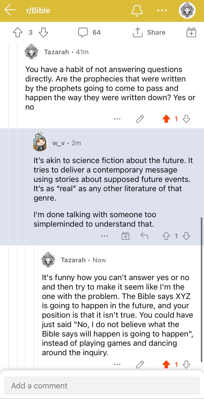Remove upvote on Tazarah's 41m comment
204x400 pixels.
(167, 119)
